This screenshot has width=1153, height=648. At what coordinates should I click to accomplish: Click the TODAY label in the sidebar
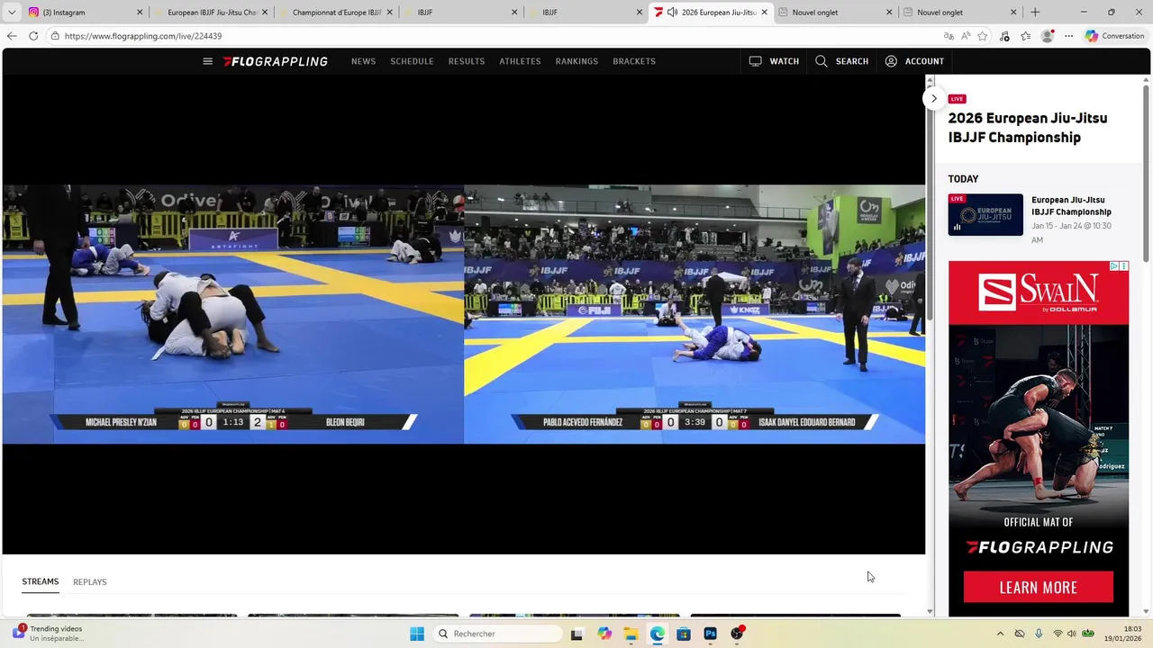click(963, 179)
